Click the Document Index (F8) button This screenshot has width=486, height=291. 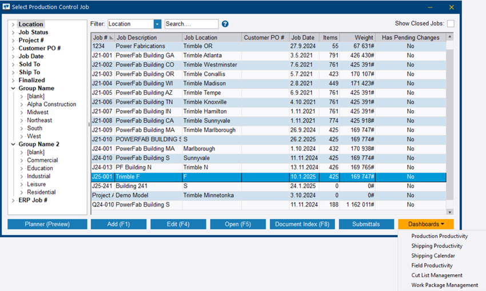click(x=302, y=224)
